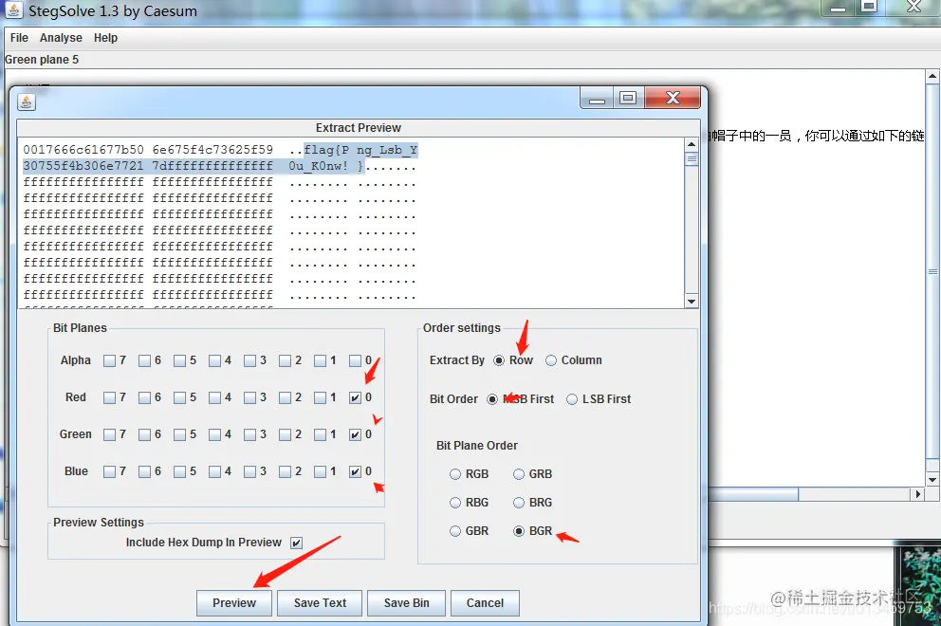The height and width of the screenshot is (626, 941).
Task: Enable the Red bit 2 checkbox
Action: 286,397
